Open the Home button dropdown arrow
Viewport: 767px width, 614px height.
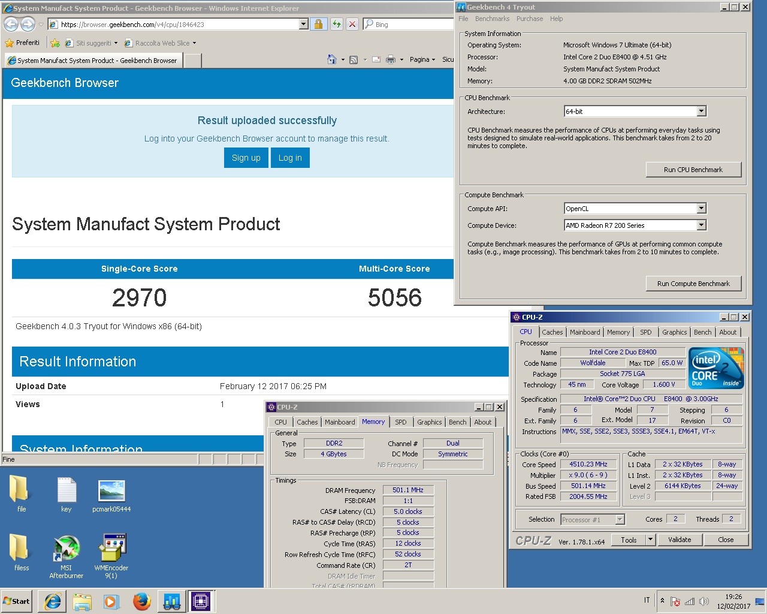pyautogui.click(x=343, y=59)
